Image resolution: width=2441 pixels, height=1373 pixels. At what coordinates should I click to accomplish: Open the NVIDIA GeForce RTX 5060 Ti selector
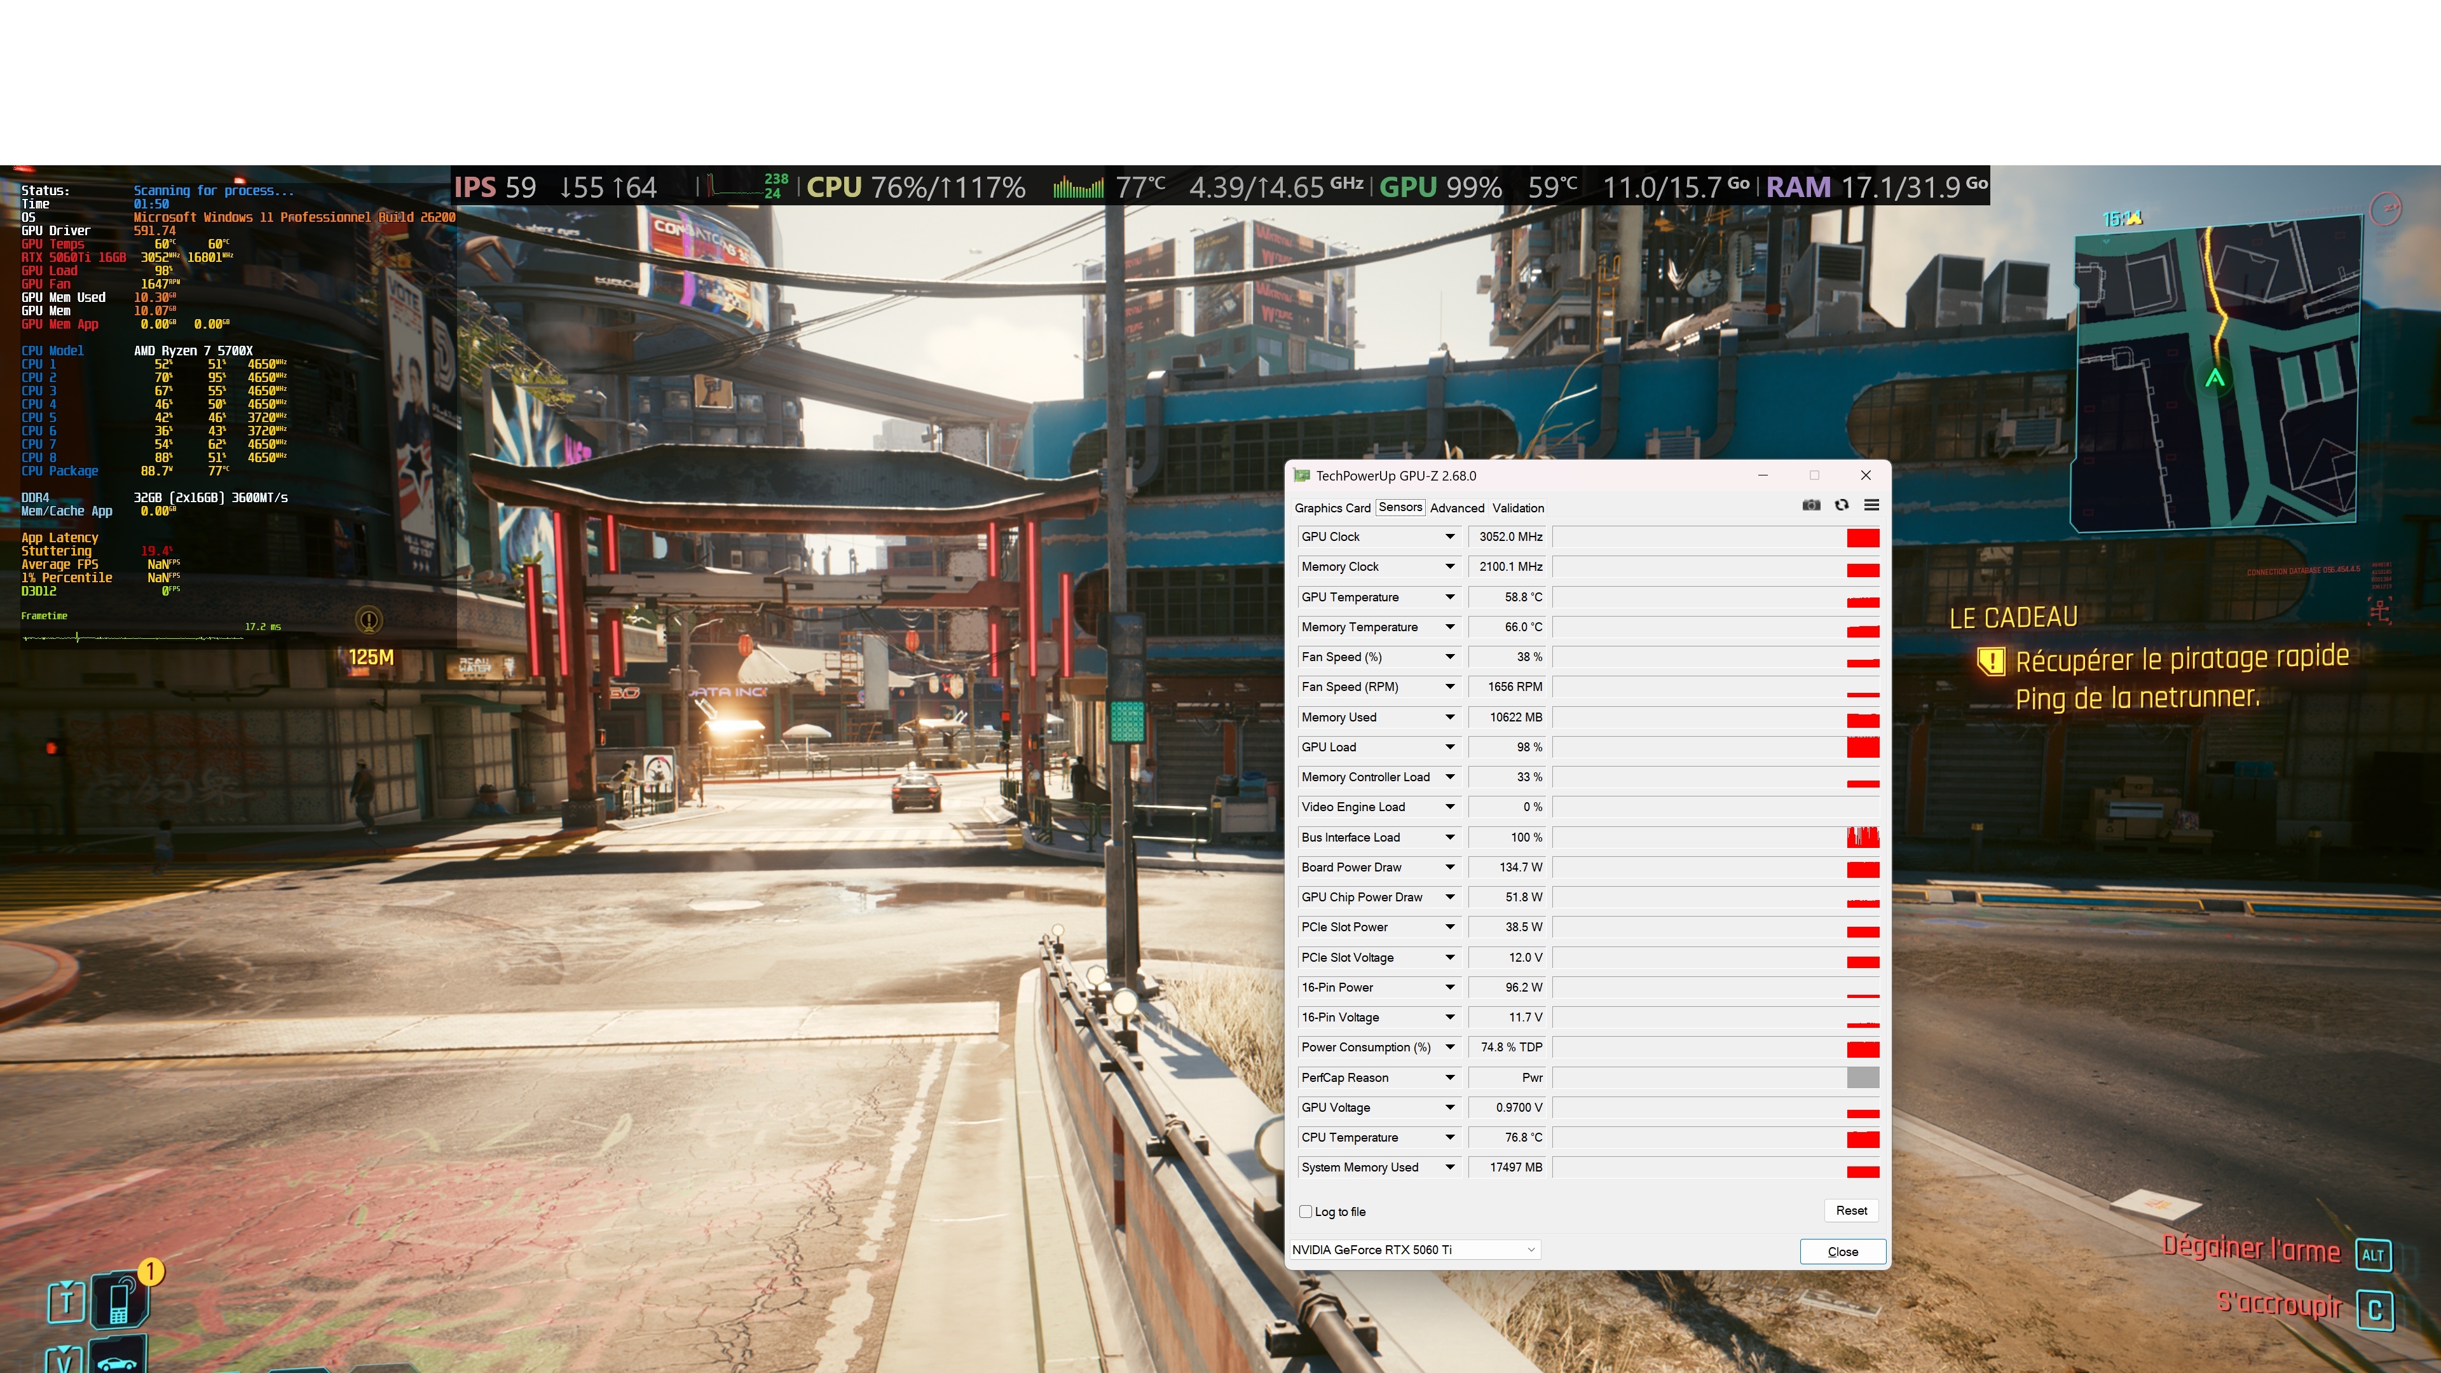point(1414,1250)
